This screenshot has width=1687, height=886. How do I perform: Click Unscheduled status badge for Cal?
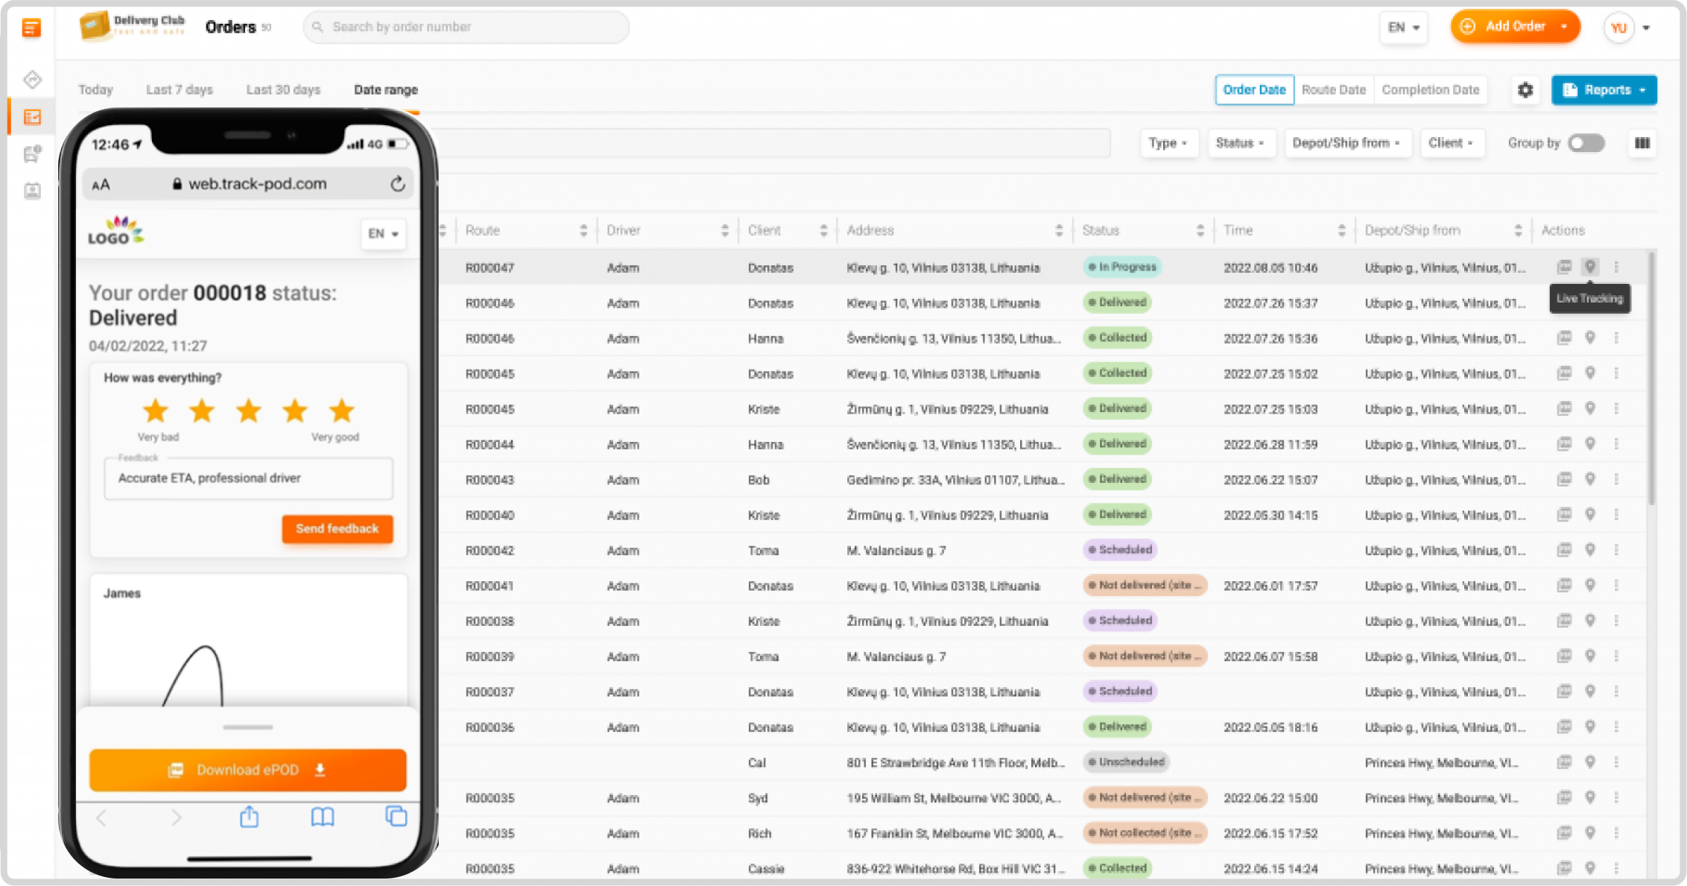click(x=1126, y=762)
